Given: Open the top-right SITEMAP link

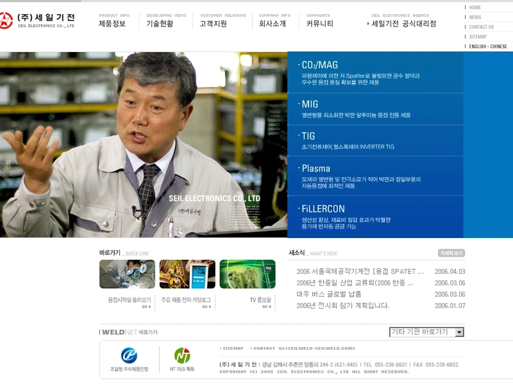Looking at the screenshot, I should [x=478, y=37].
